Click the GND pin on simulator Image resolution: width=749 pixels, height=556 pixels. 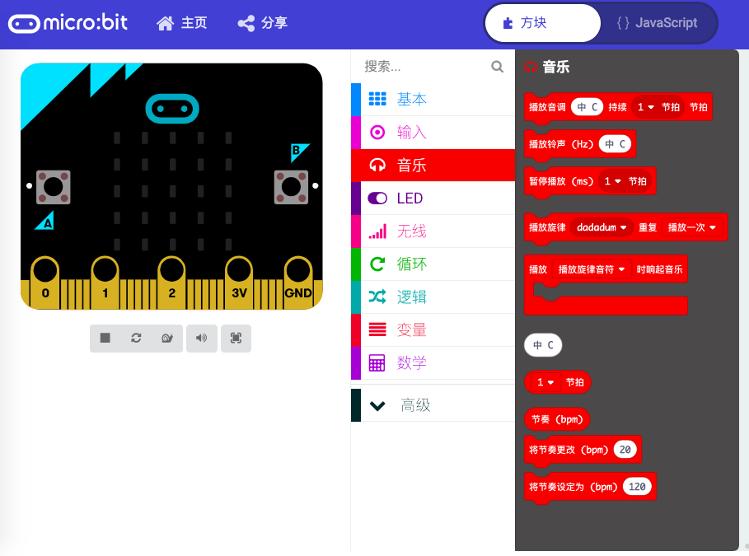click(x=298, y=282)
